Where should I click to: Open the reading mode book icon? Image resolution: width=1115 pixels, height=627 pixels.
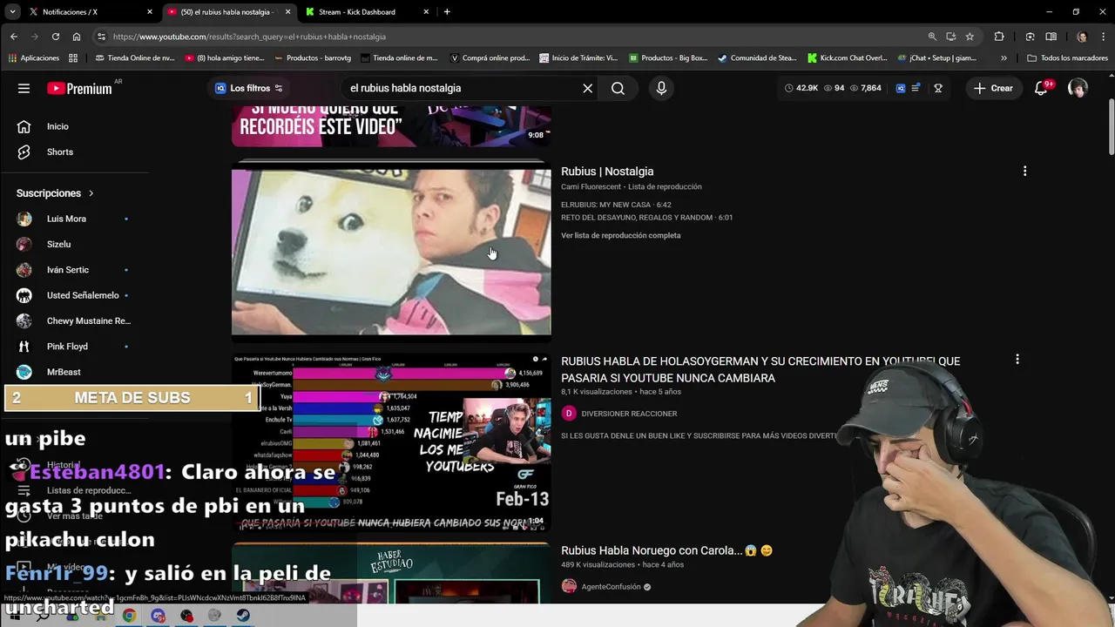point(1051,37)
